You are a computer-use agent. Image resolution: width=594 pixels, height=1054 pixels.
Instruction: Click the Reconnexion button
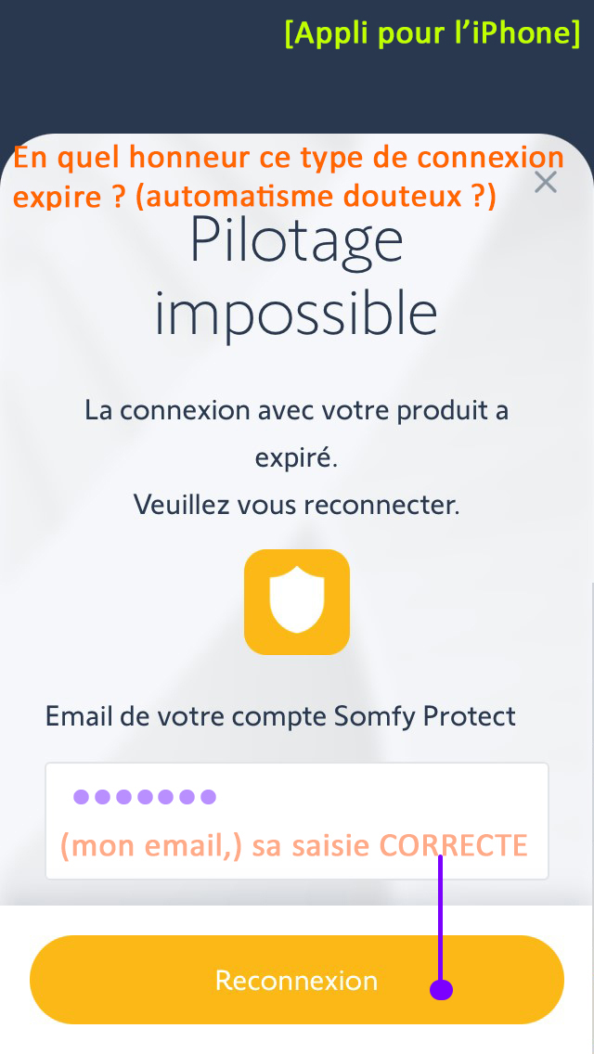[296, 980]
